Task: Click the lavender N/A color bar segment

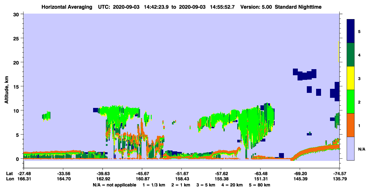Action: 351,148
